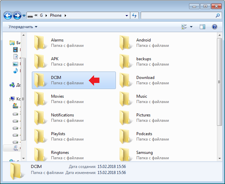Image resolution: width=225 pixels, height=184 pixels.
Task: Toggle the preview pane icon
Action: click(202, 27)
